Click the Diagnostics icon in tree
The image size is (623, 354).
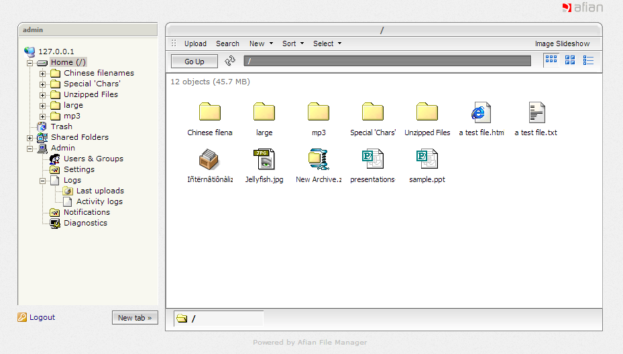(x=55, y=224)
